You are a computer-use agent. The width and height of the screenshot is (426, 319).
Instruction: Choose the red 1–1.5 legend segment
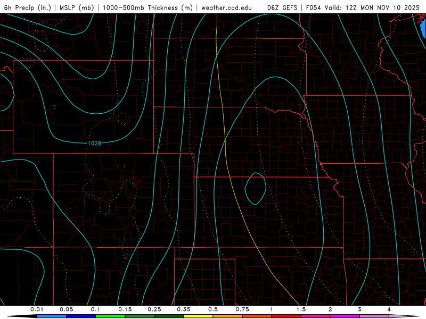pyautogui.click(x=286, y=316)
